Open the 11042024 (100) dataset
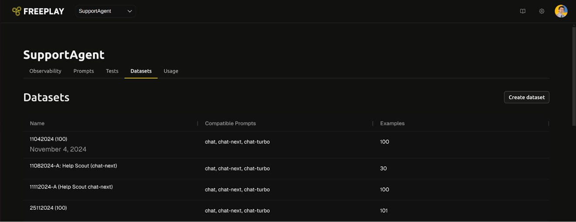The height and width of the screenshot is (222, 576). pyautogui.click(x=48, y=139)
